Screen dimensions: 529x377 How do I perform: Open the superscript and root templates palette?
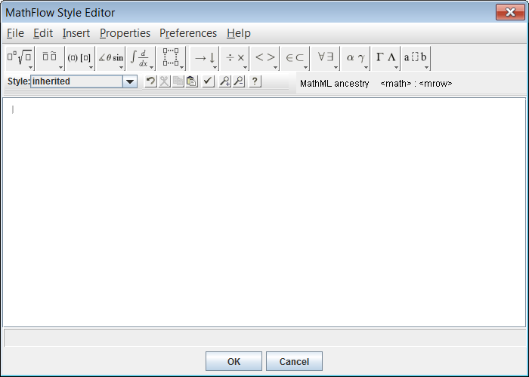coord(19,57)
